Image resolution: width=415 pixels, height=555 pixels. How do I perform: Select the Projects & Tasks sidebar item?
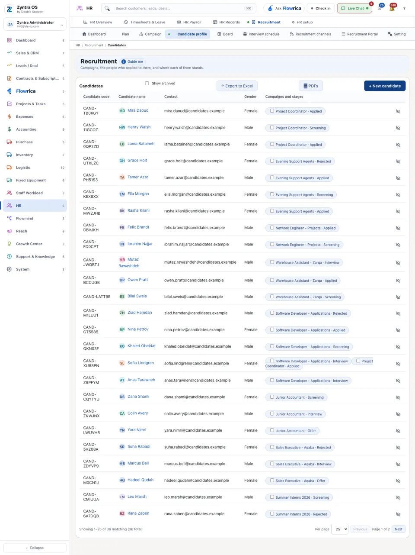35,104
